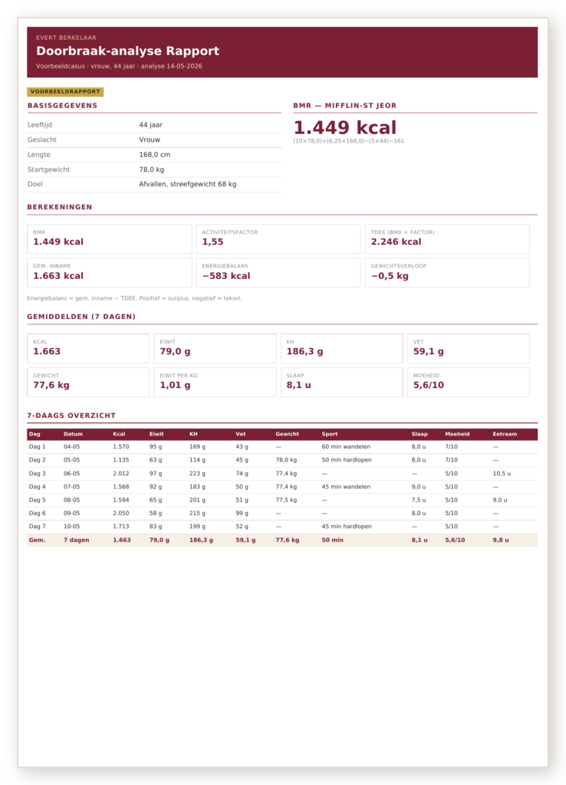Click the '168,0 cm' length value

click(155, 155)
